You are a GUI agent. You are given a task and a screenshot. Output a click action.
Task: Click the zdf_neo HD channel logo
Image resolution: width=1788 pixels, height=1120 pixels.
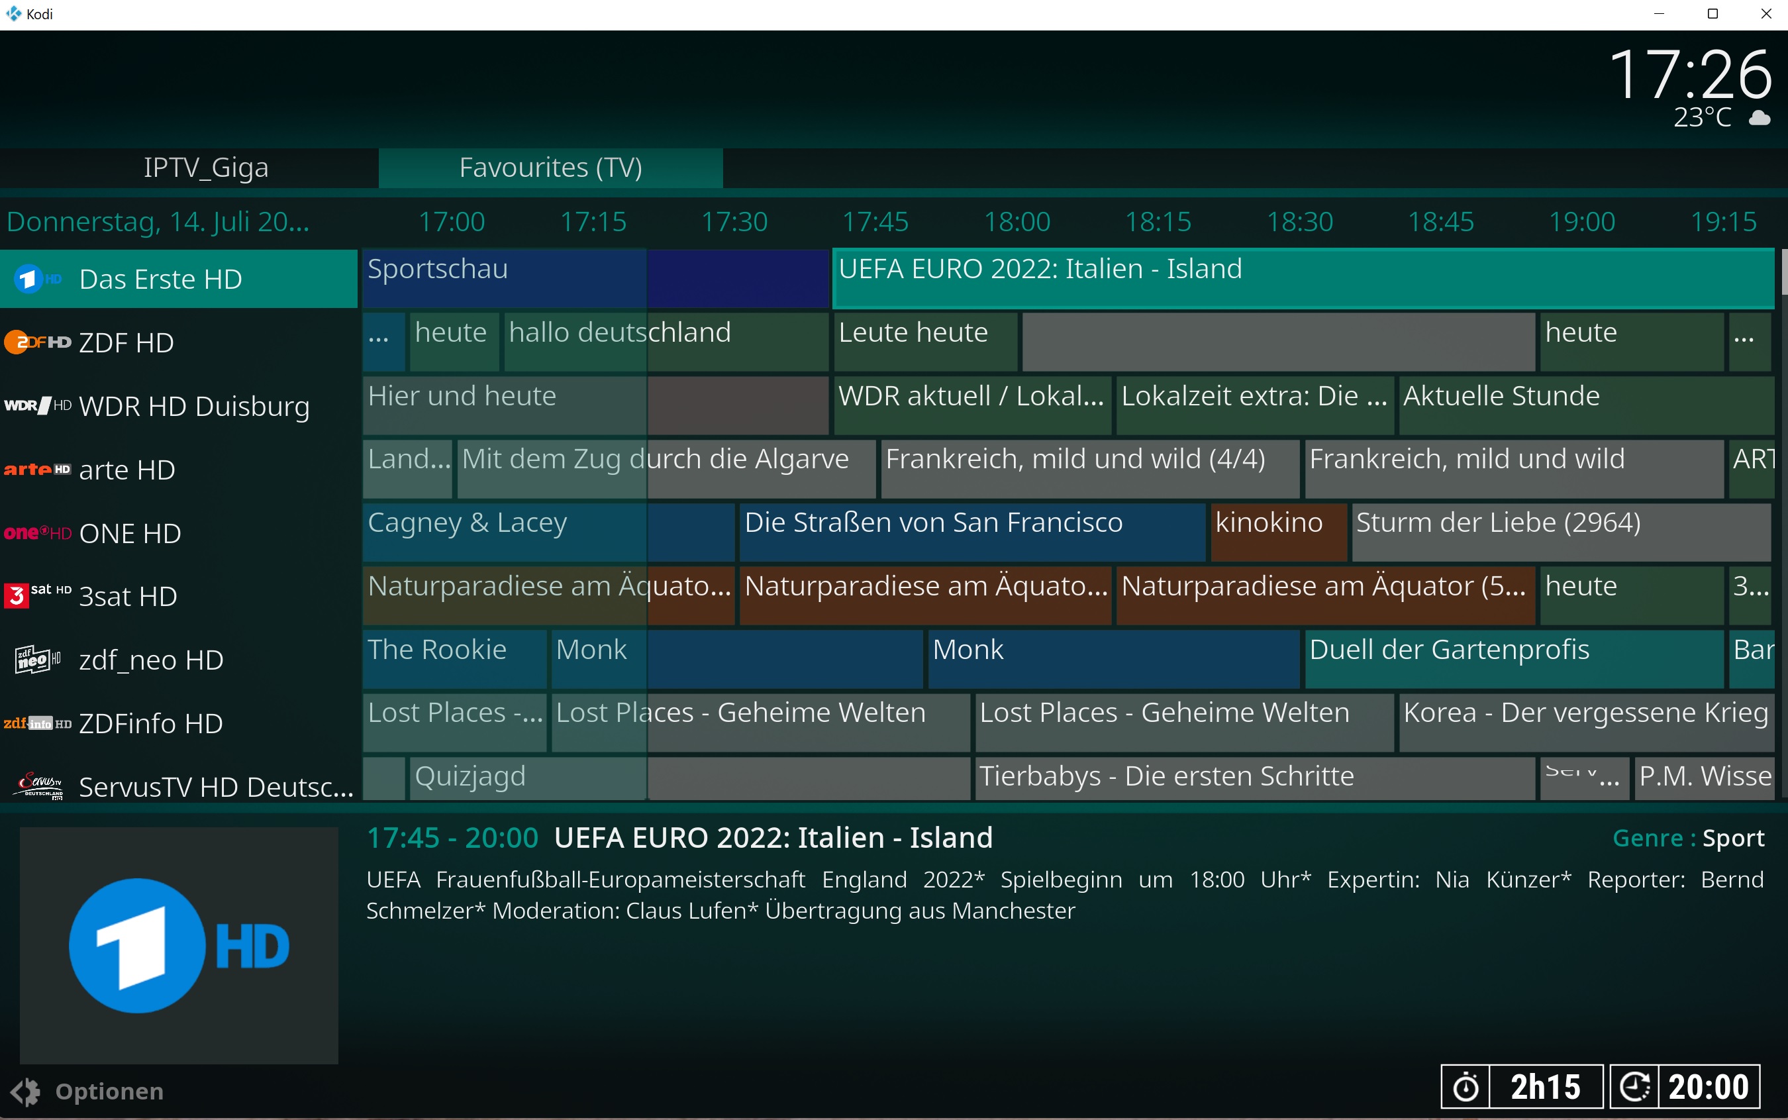coord(38,659)
